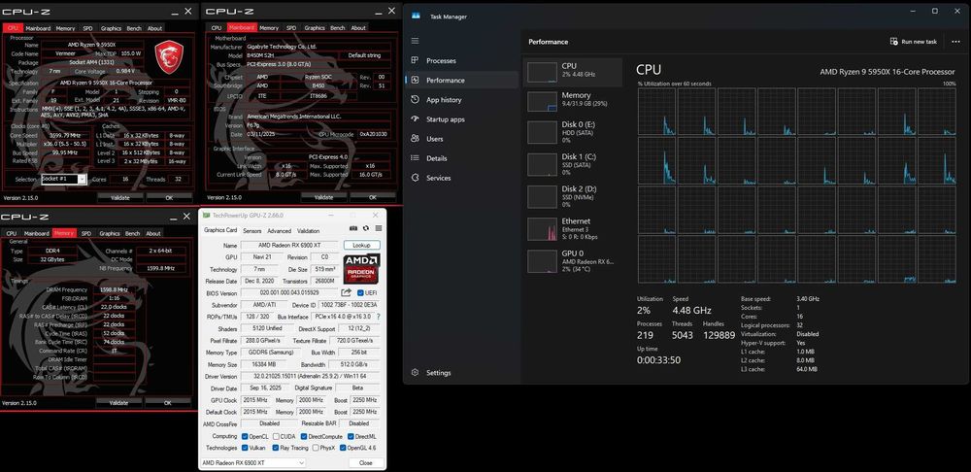971x472 pixels.
Task: Toggle the UEFI checkbox in GPU-Z
Action: click(x=361, y=292)
